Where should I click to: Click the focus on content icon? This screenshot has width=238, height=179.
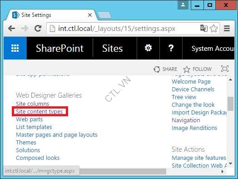(x=225, y=69)
